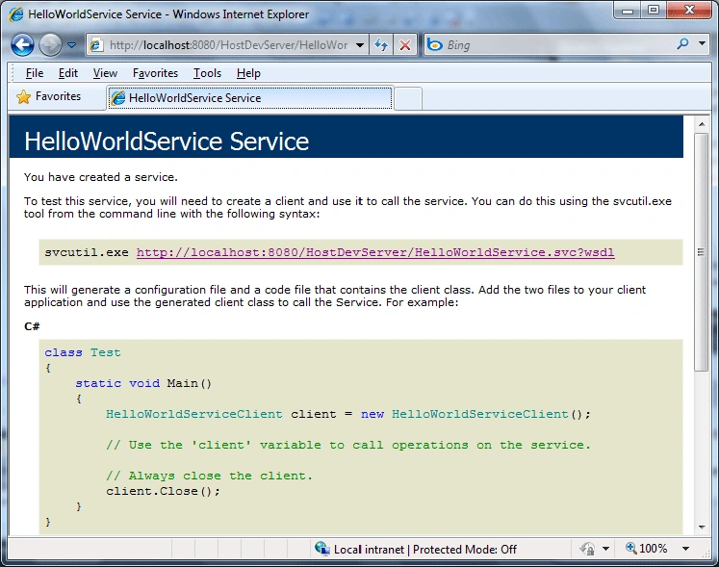The width and height of the screenshot is (719, 567).
Task: Click the Forward navigation arrow
Action: point(50,45)
